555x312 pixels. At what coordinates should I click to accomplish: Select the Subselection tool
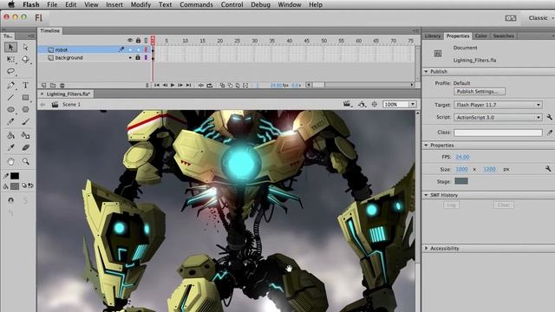(25, 47)
